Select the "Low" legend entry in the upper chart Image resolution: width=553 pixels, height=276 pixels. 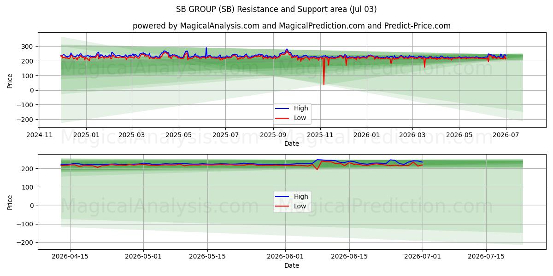pyautogui.click(x=300, y=118)
